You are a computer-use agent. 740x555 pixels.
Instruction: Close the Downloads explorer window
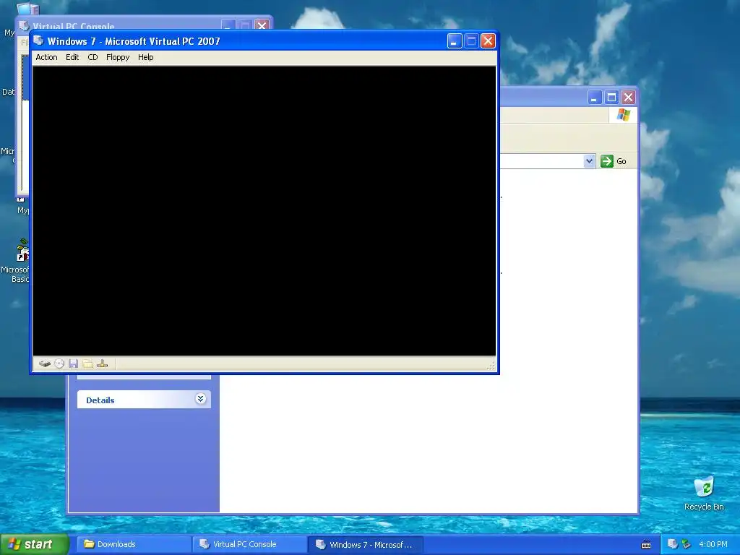(x=628, y=98)
